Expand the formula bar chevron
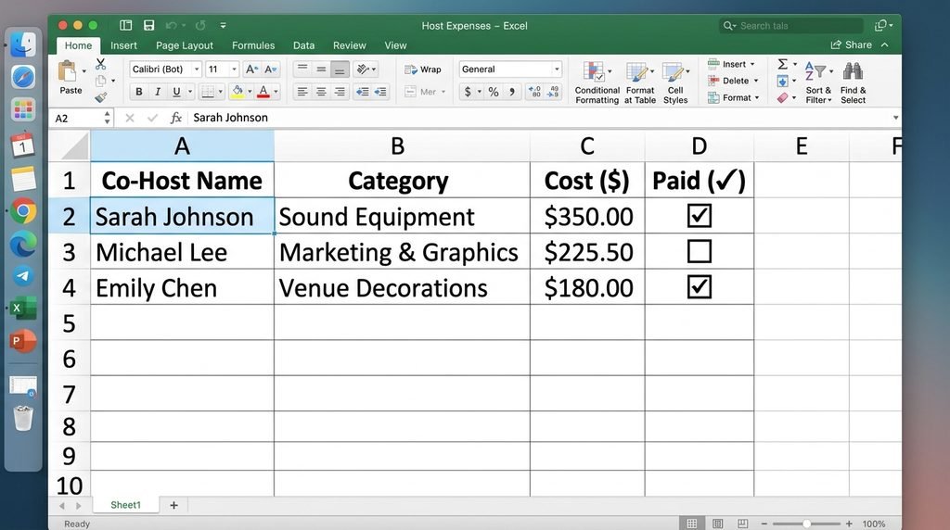Screen dimensions: 950x530 pos(895,118)
